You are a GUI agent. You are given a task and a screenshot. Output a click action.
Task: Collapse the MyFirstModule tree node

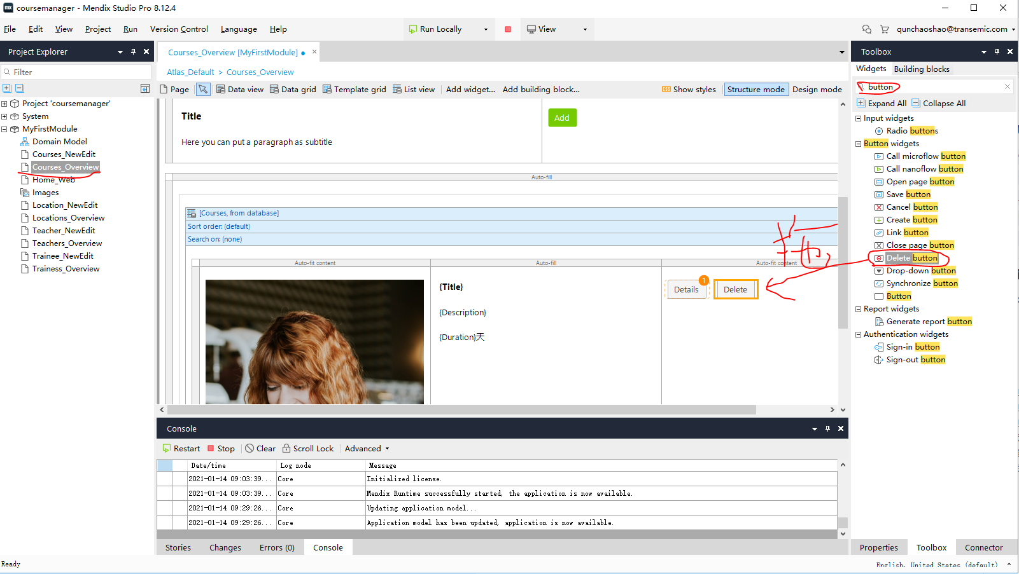coord(4,129)
